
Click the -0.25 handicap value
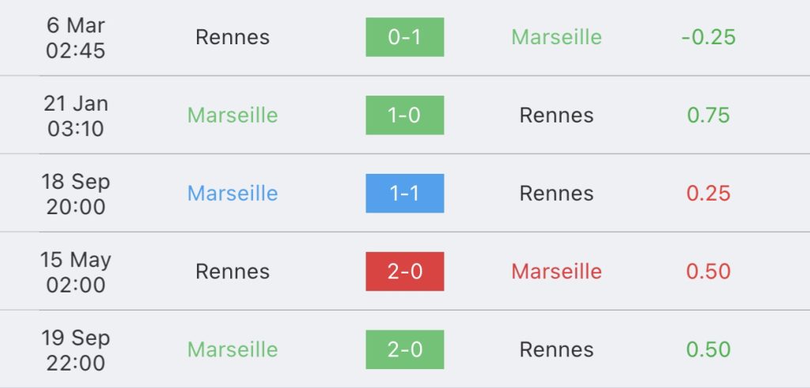708,37
